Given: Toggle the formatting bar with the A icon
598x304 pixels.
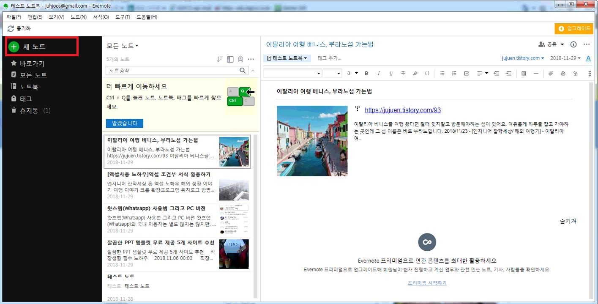Looking at the screenshot, I should (588, 58).
